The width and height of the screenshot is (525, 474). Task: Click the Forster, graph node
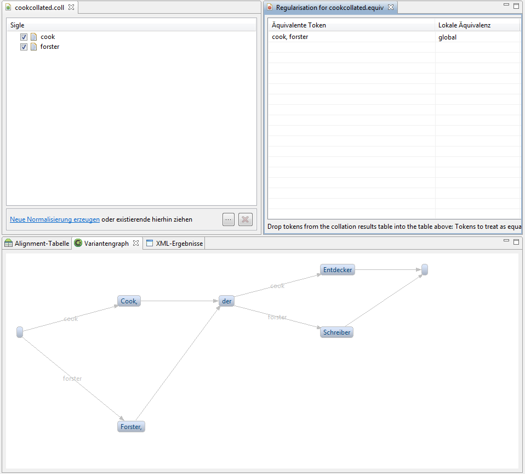[131, 427]
